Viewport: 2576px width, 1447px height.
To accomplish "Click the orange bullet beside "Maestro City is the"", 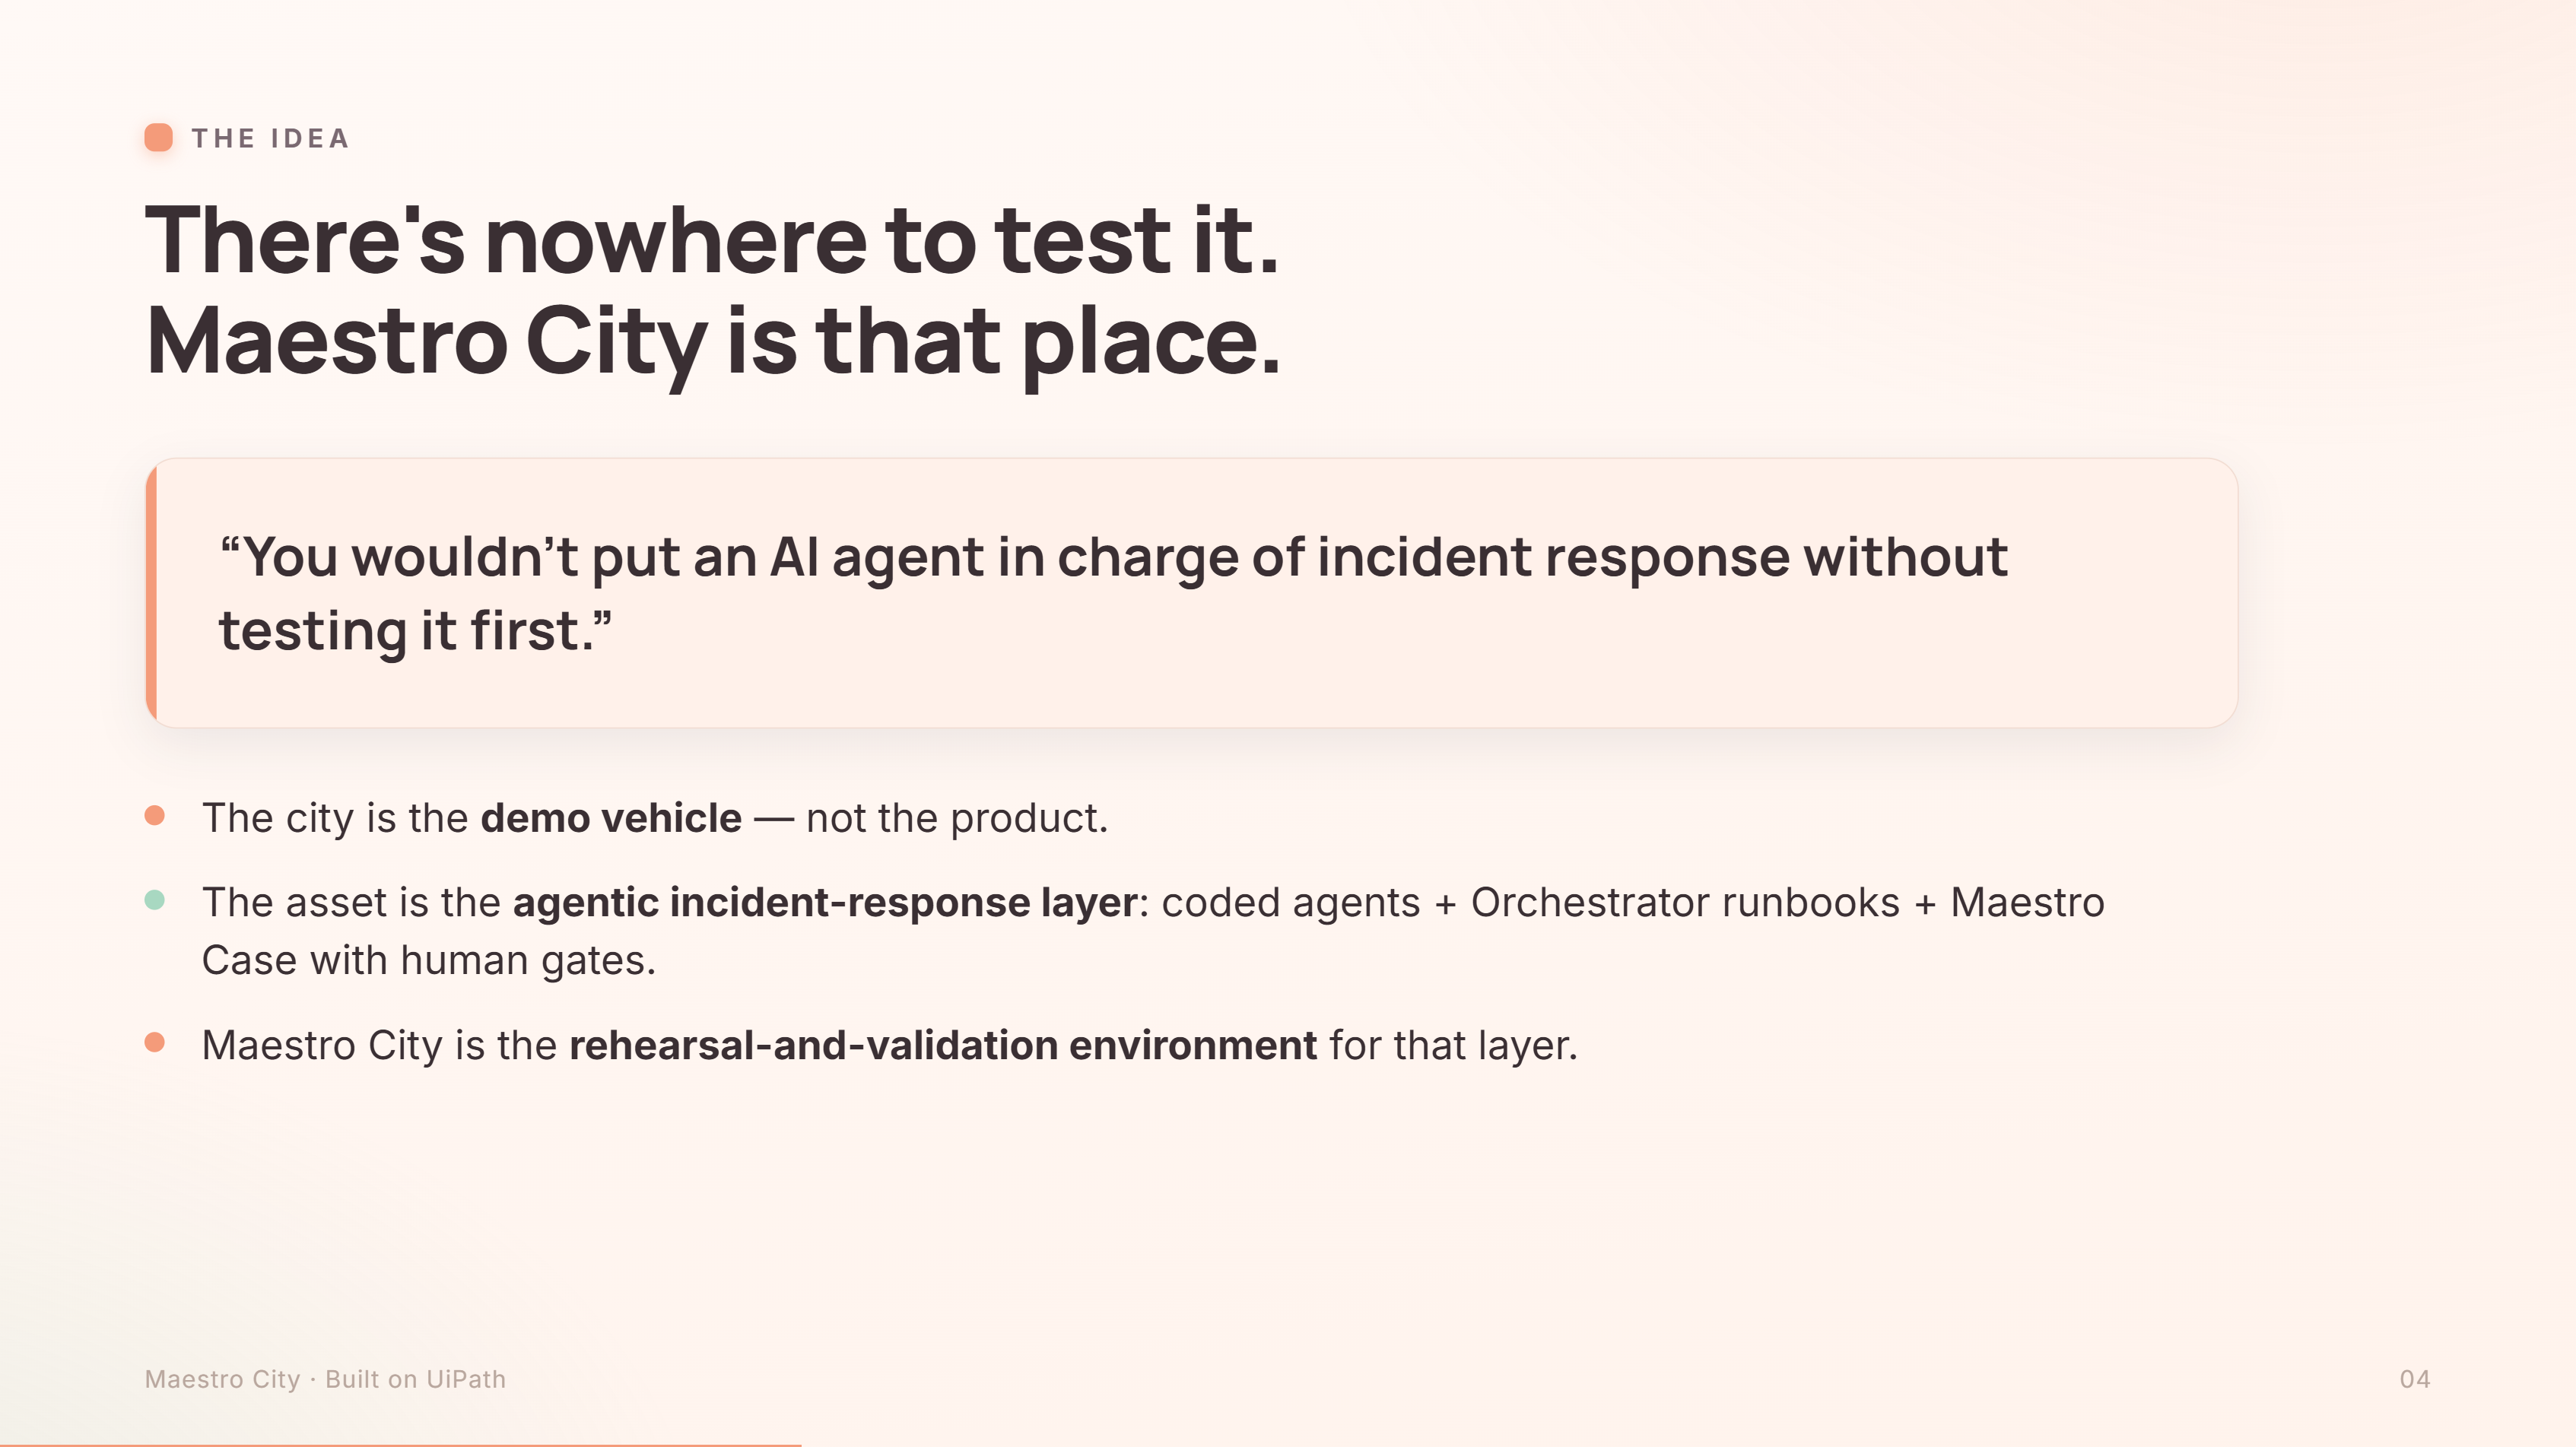I will (x=154, y=1043).
